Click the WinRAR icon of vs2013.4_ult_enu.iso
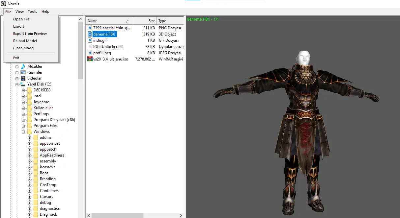 90,59
